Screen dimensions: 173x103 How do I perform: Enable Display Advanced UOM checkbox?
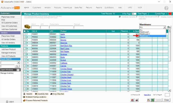(x=137, y=17)
